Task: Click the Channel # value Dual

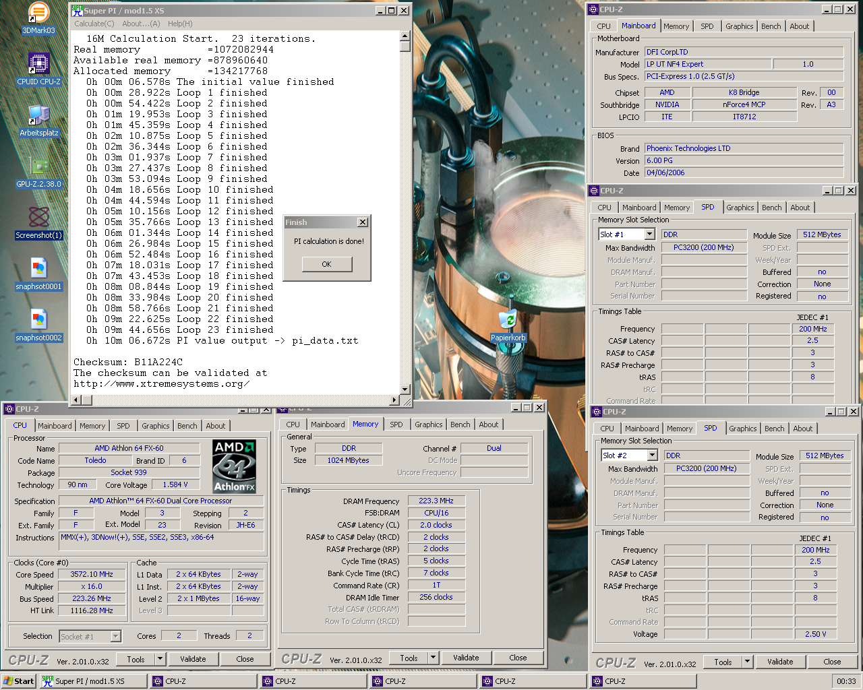Action: point(494,449)
